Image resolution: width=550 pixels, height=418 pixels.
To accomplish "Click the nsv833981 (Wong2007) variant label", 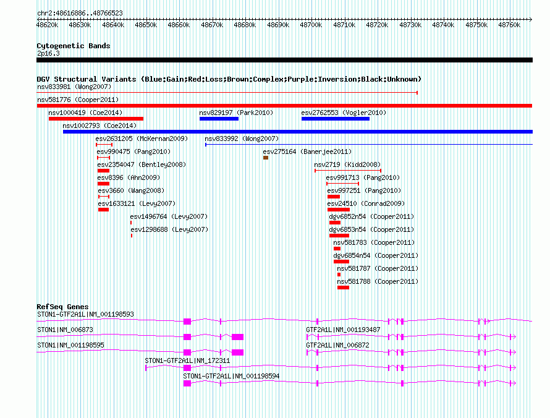I will click(74, 87).
